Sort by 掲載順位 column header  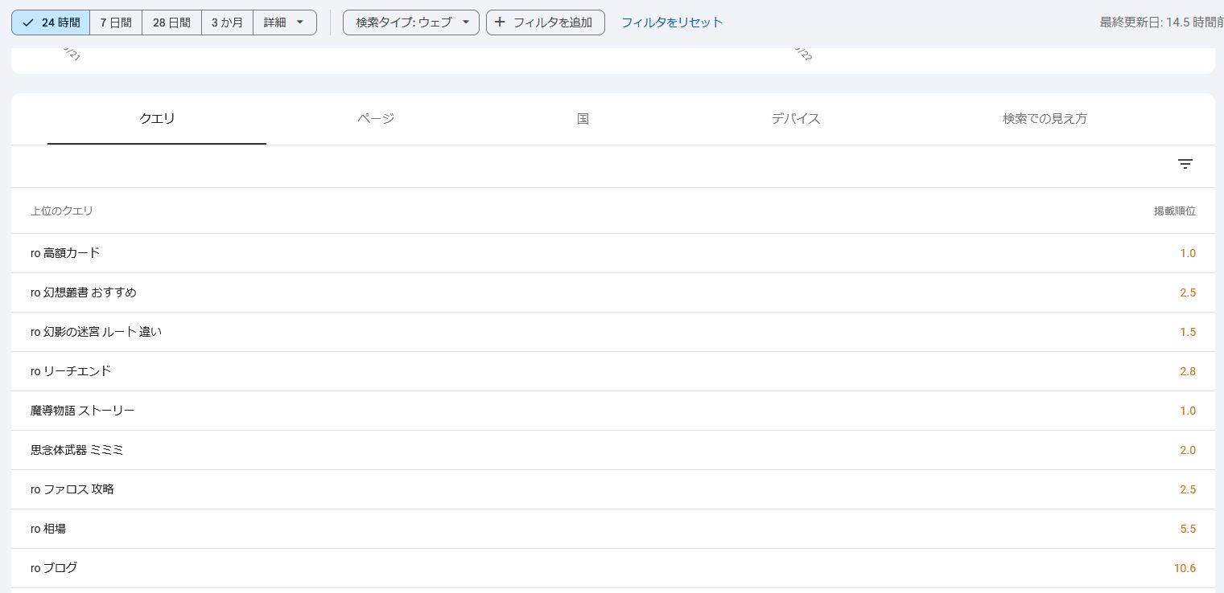(1174, 211)
